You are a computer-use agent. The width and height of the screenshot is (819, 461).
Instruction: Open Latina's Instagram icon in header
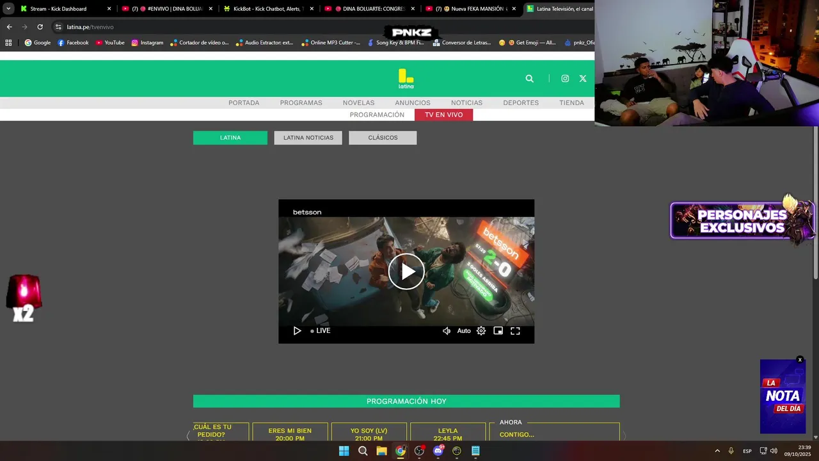(565, 78)
